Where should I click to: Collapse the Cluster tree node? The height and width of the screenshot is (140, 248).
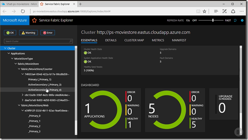coord(5,48)
